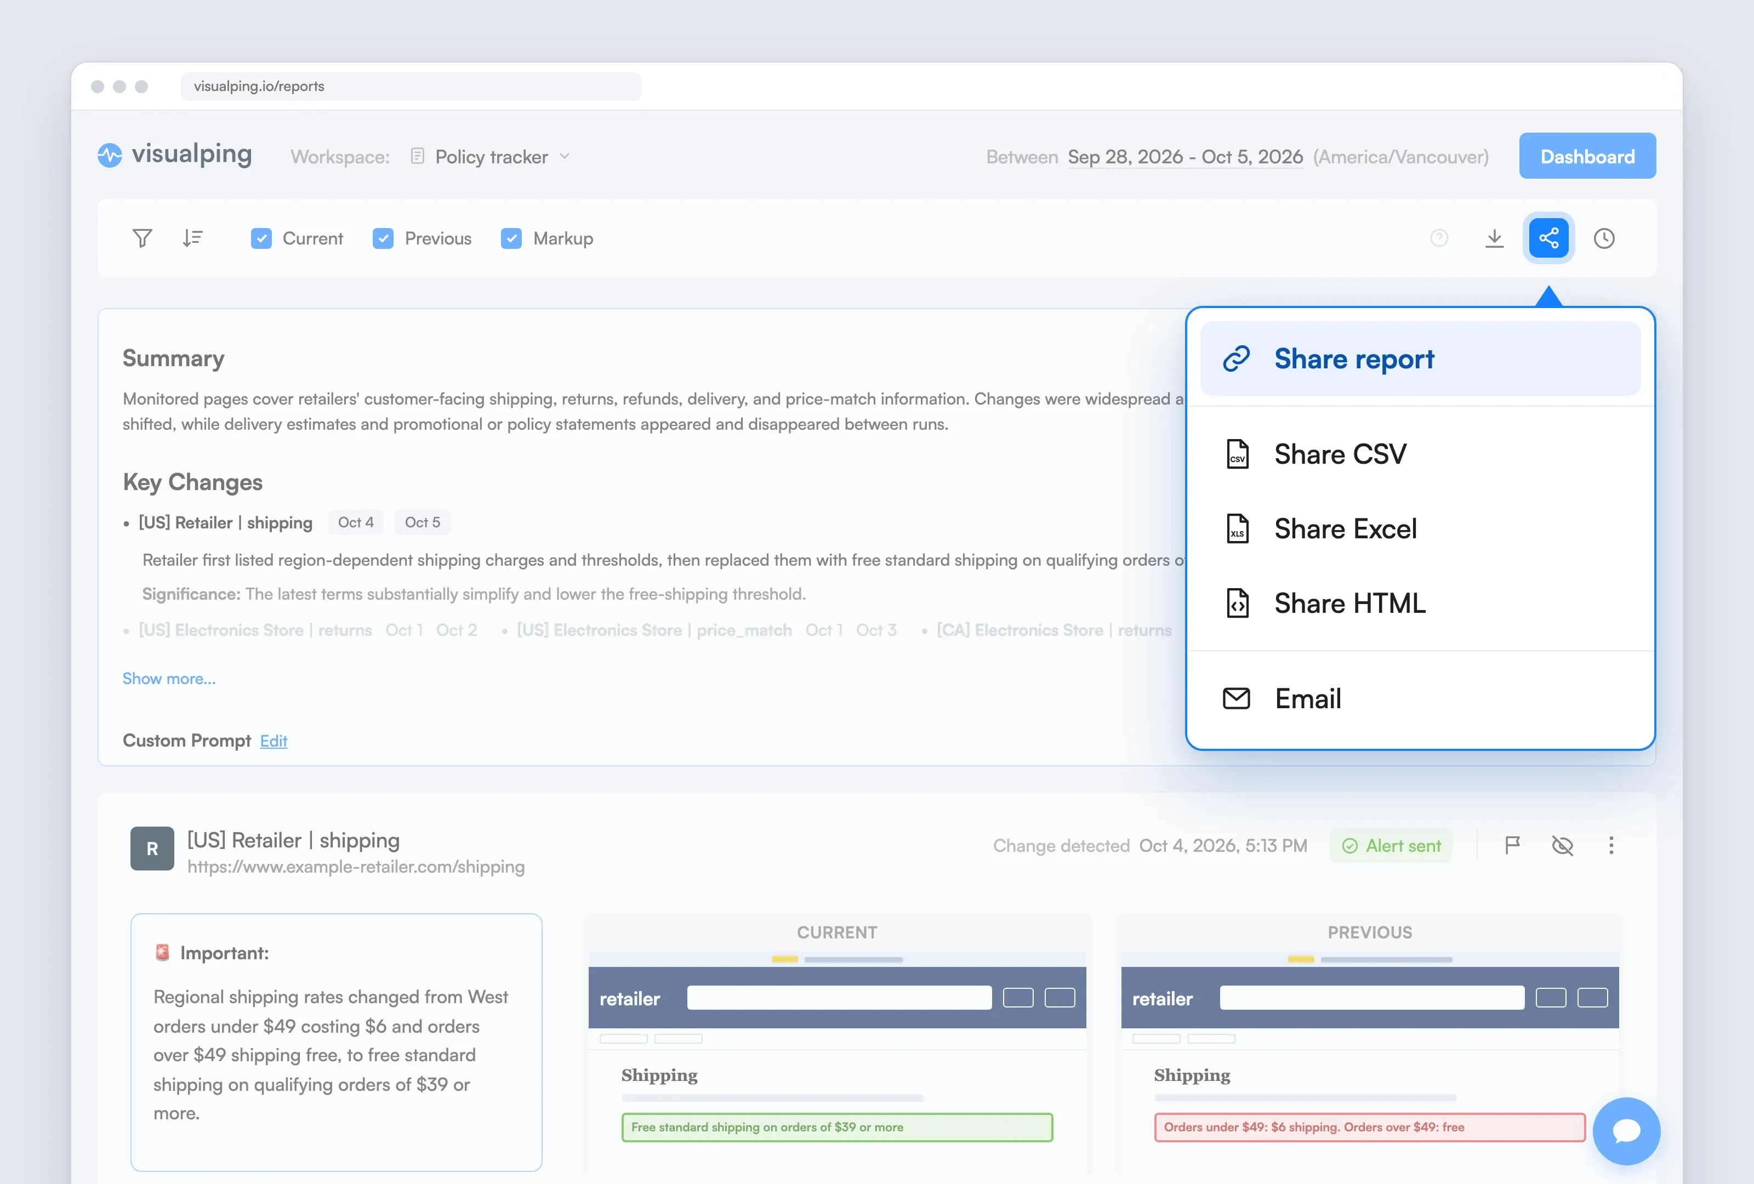The width and height of the screenshot is (1754, 1184).
Task: Expand the Policy tracker workspace dropdown
Action: tap(491, 157)
